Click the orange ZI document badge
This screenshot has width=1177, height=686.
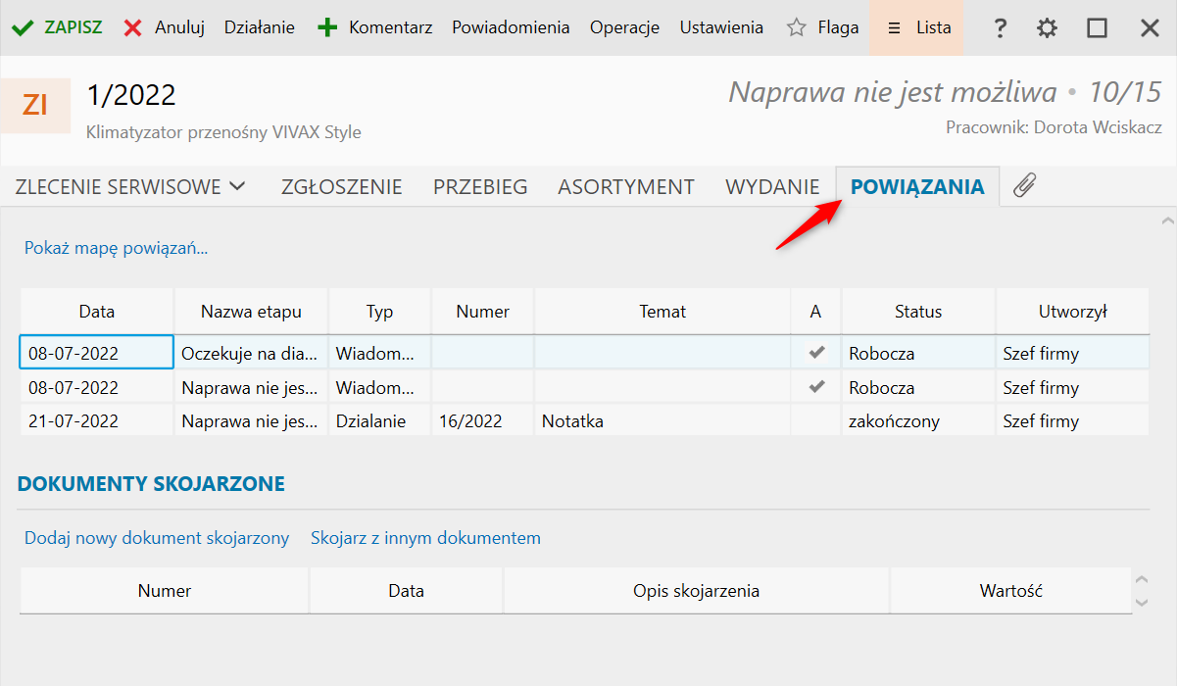(x=35, y=105)
